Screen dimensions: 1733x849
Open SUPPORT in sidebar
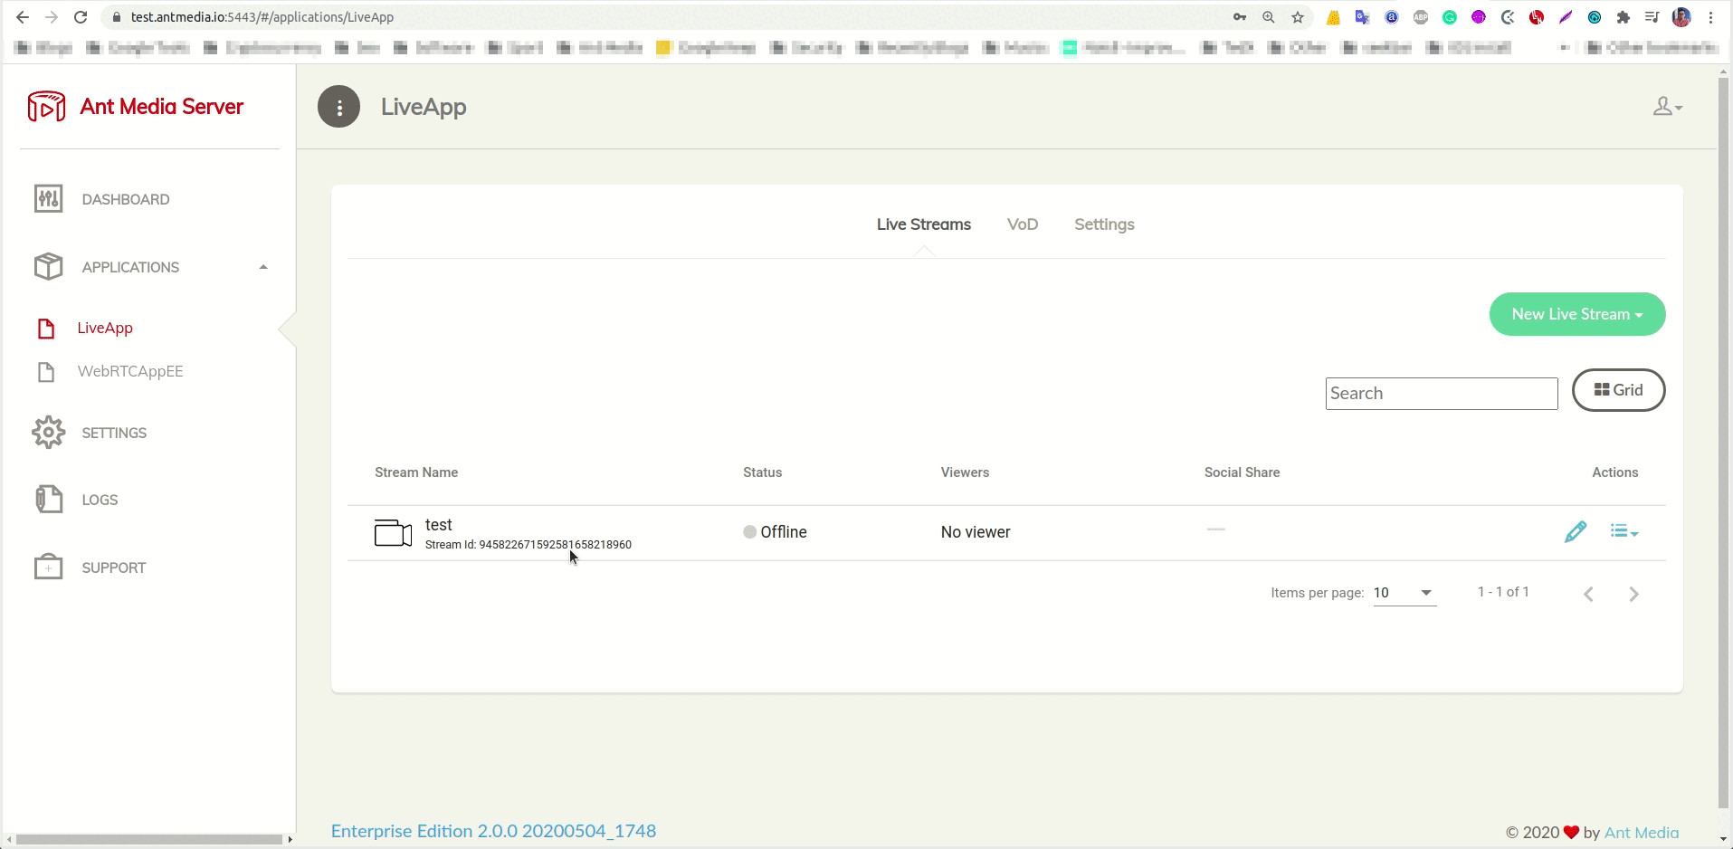pyautogui.click(x=113, y=568)
